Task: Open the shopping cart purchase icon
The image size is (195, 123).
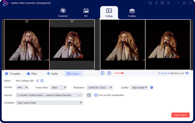Action: (150, 3)
